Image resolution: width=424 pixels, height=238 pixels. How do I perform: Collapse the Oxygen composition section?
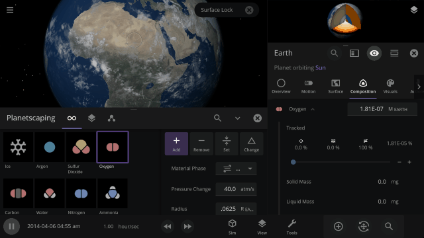coord(313,109)
